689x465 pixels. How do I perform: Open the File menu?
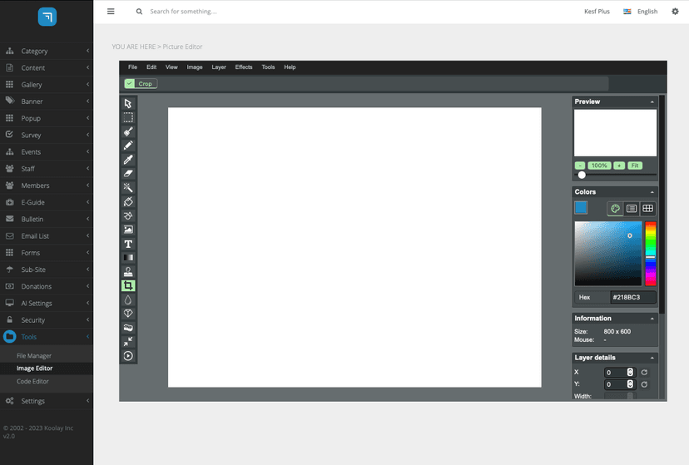tap(132, 67)
